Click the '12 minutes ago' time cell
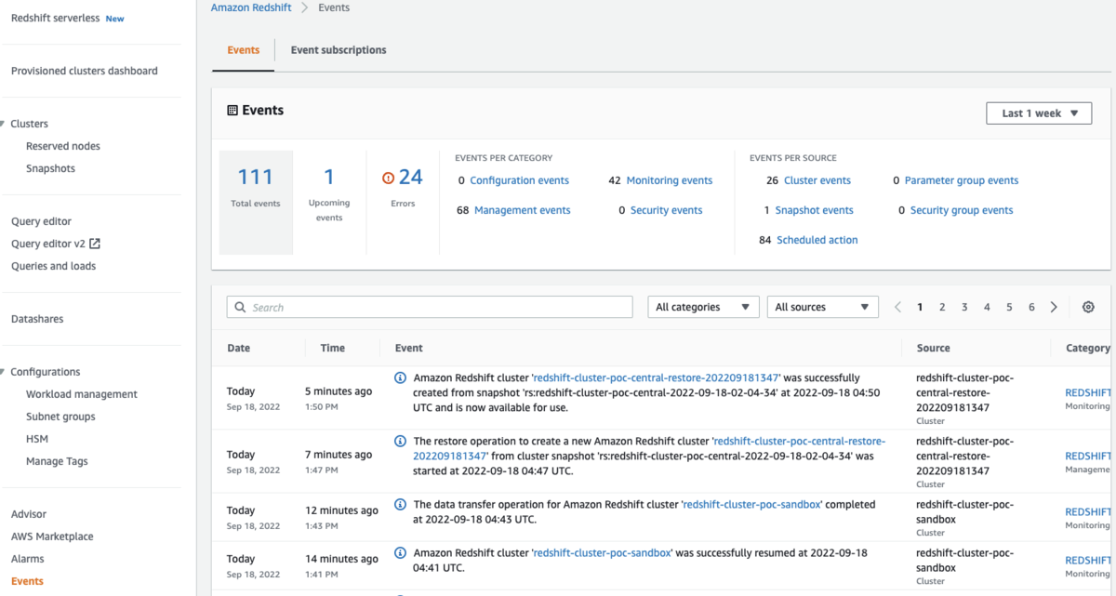The height and width of the screenshot is (596, 1116). (x=341, y=510)
